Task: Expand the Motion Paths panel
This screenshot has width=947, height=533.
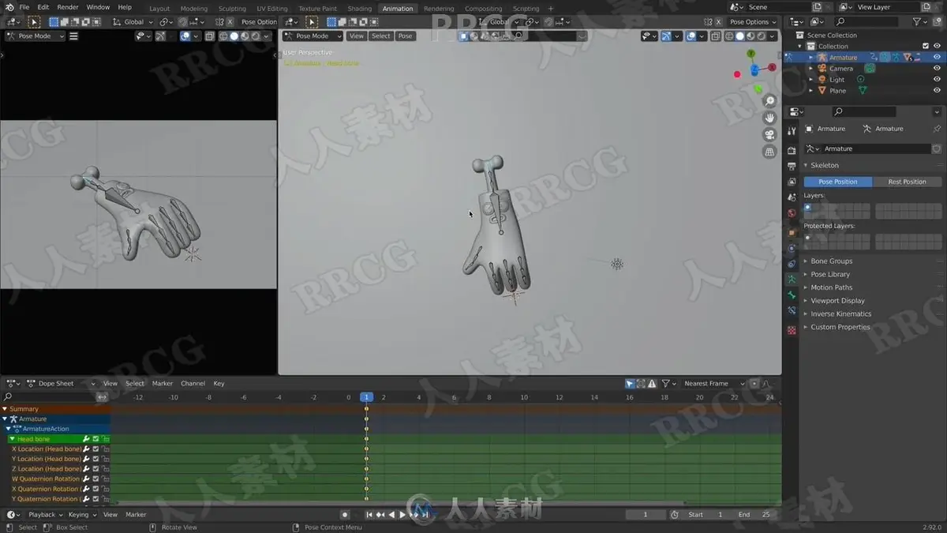Action: [831, 287]
